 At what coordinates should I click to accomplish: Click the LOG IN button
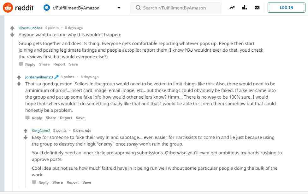(x=286, y=8)
